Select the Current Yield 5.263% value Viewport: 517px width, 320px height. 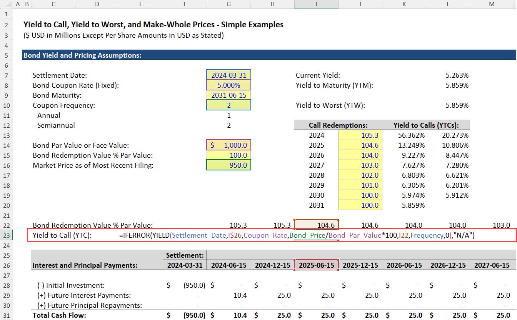click(x=457, y=75)
